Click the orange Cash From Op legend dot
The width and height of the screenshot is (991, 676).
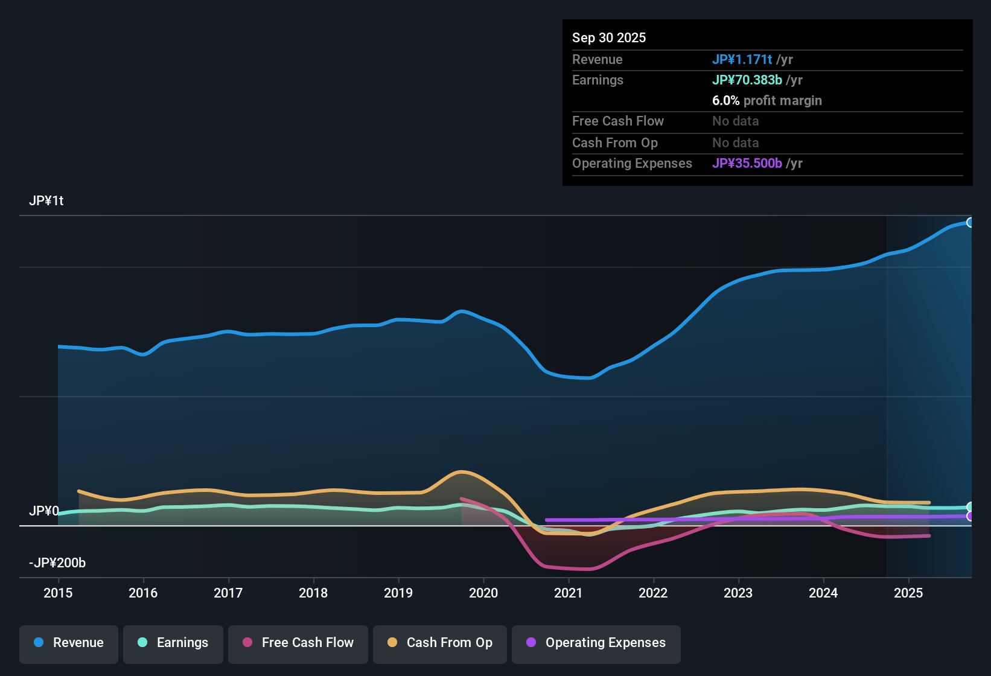[x=393, y=643]
